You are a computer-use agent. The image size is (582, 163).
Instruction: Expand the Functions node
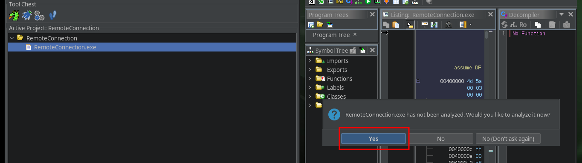pyautogui.click(x=310, y=79)
